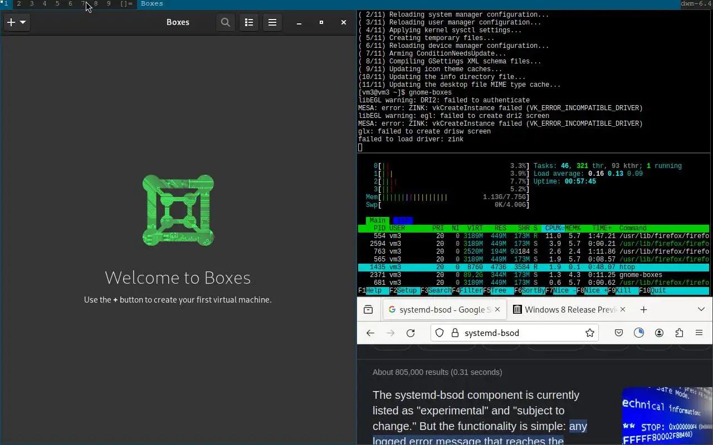Select the gnome-boxes process row in htop
713x445 pixels.
tap(534, 275)
